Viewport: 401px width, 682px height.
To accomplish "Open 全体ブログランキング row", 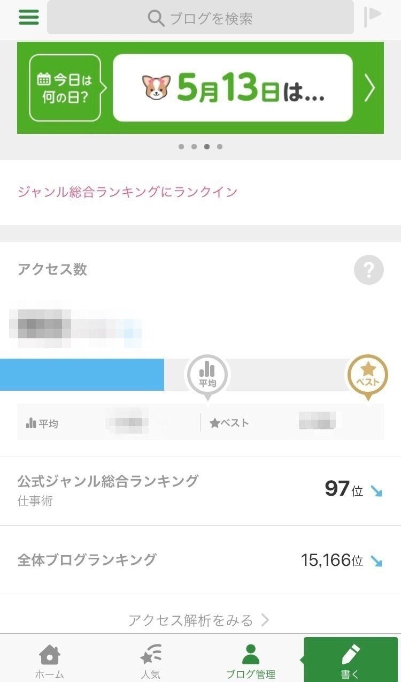I will click(x=200, y=560).
